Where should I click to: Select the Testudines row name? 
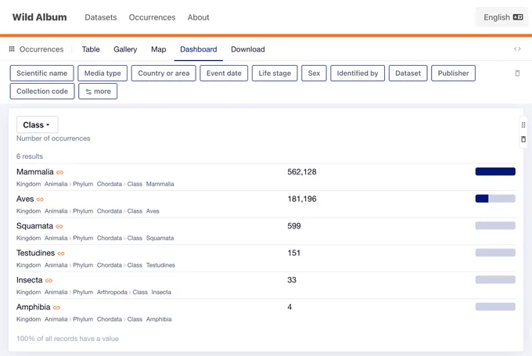point(36,254)
